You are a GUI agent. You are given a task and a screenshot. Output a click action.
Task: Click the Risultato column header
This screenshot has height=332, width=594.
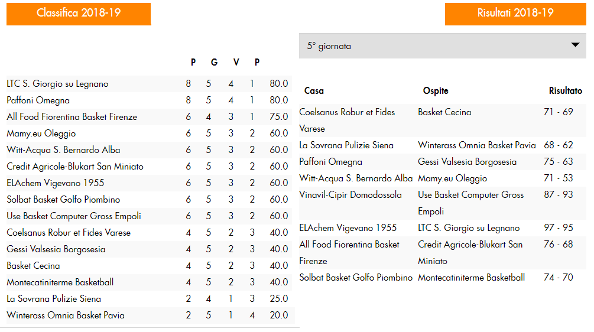click(x=565, y=91)
